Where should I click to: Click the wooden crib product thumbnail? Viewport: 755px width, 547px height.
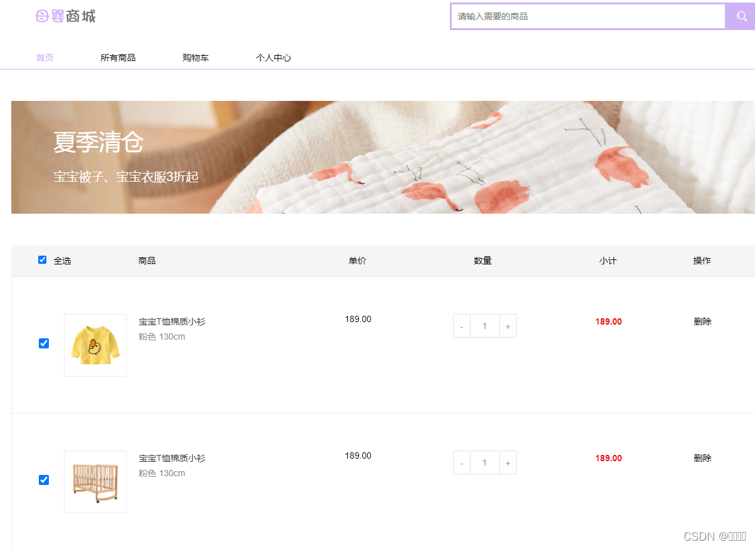[95, 482]
